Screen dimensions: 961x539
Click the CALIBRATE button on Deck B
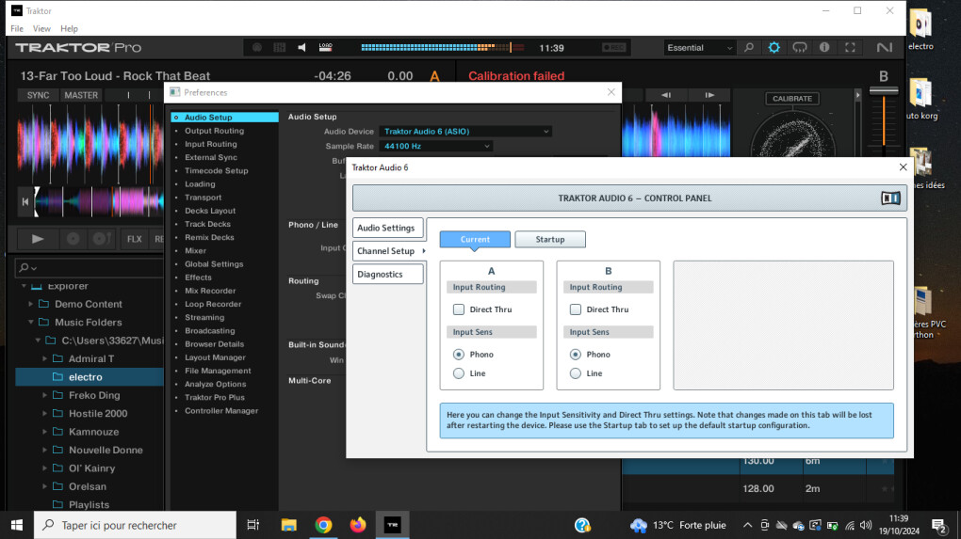[791, 99]
